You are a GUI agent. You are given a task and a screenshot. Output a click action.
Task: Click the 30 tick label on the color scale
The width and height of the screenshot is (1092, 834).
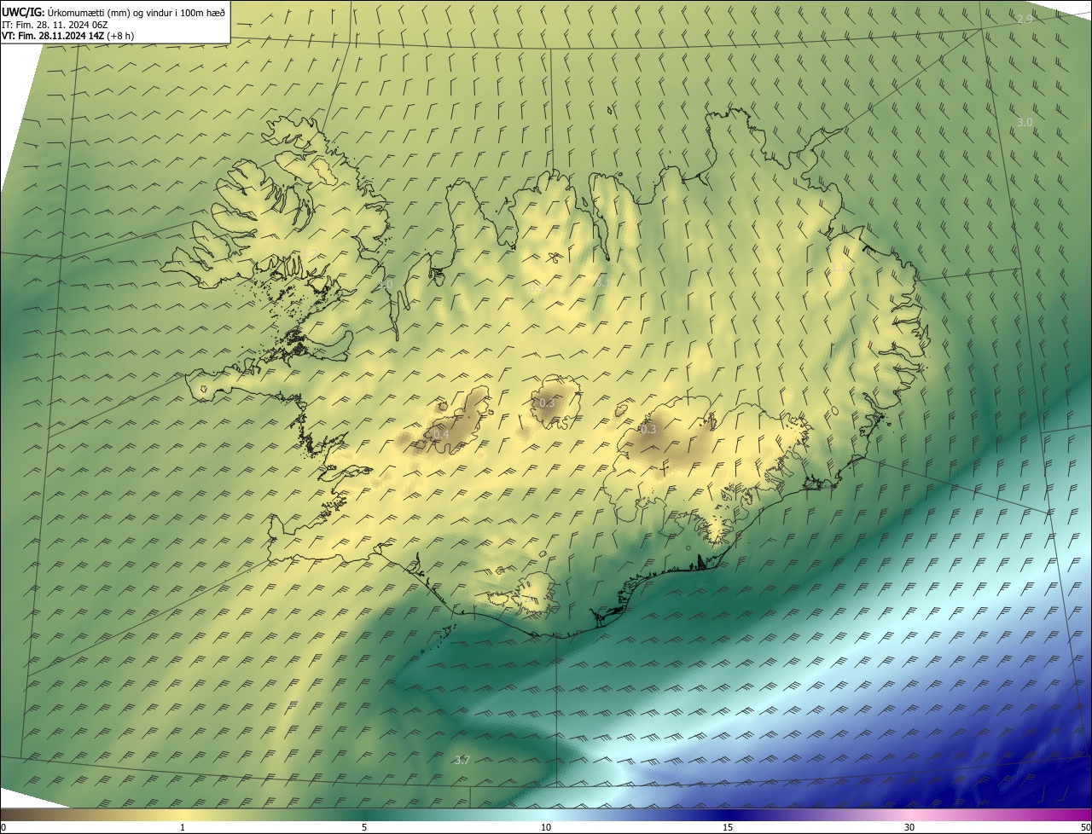coord(909,827)
